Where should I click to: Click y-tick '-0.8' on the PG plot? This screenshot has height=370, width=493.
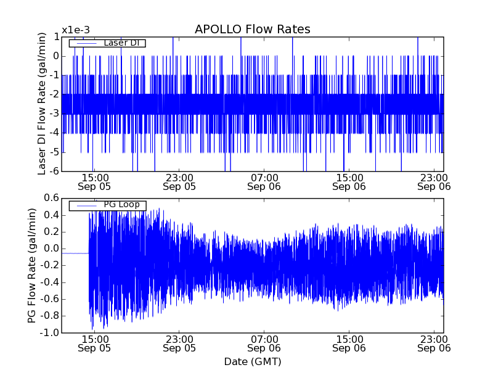50,316
